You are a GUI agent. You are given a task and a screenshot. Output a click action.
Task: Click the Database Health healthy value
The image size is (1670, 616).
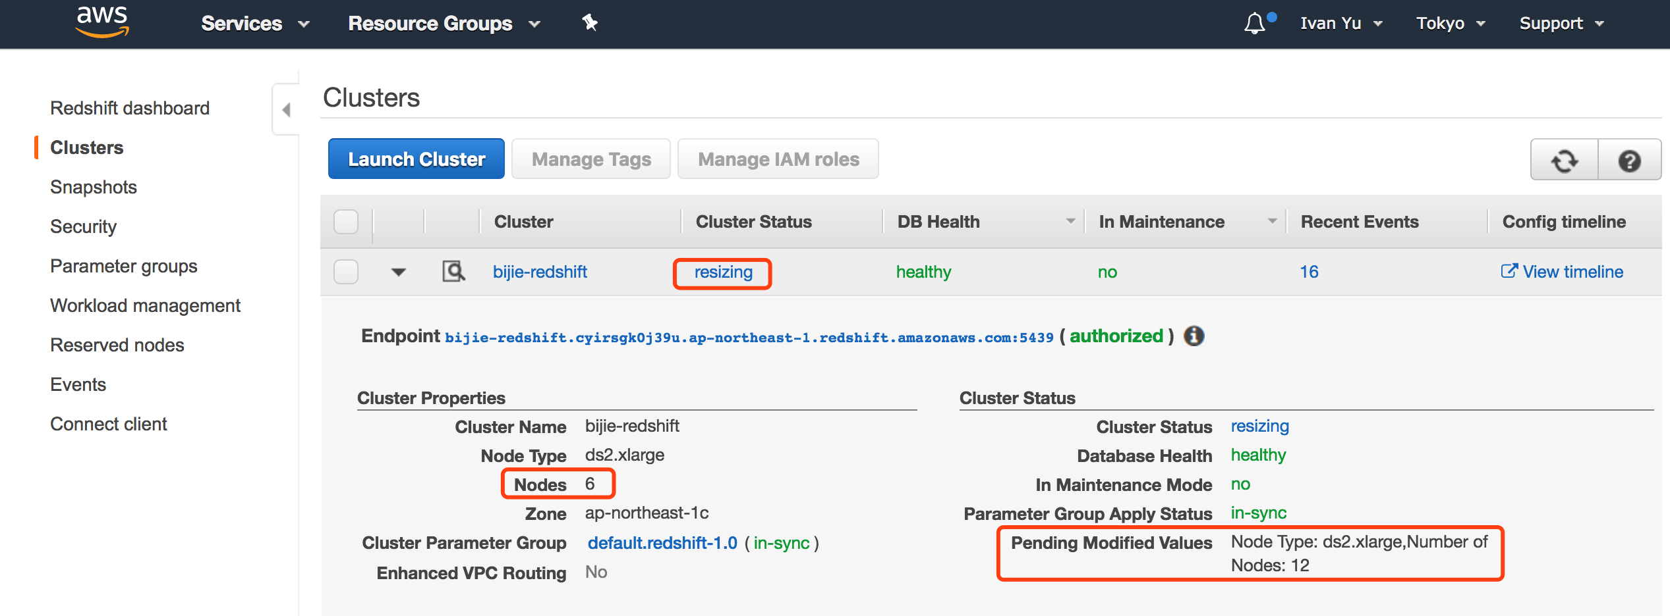pyautogui.click(x=1259, y=455)
